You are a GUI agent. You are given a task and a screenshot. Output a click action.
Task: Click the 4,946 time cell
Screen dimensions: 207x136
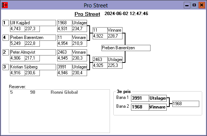pos(65,73)
